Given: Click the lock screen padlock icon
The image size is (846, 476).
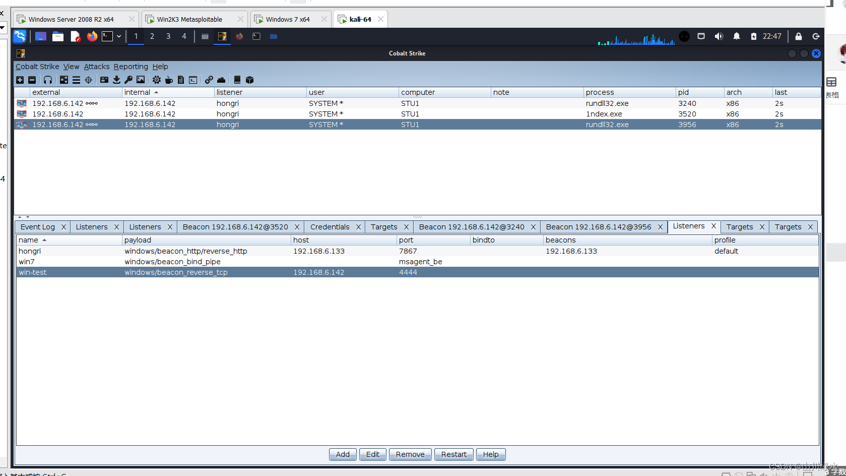Looking at the screenshot, I should pyautogui.click(x=799, y=36).
